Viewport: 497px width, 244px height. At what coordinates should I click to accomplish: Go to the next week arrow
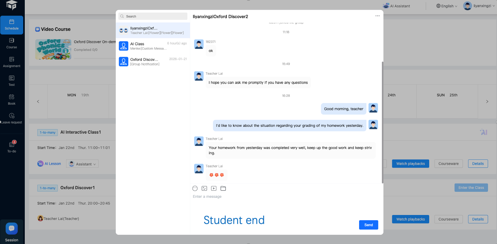click(x=487, y=102)
